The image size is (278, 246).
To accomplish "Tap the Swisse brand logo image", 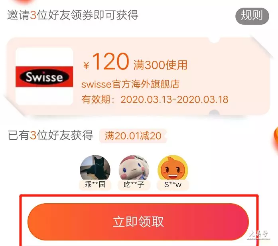I will coord(44,77).
